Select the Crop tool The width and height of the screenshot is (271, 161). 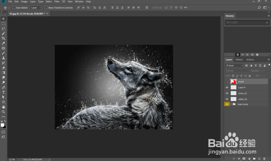4,38
